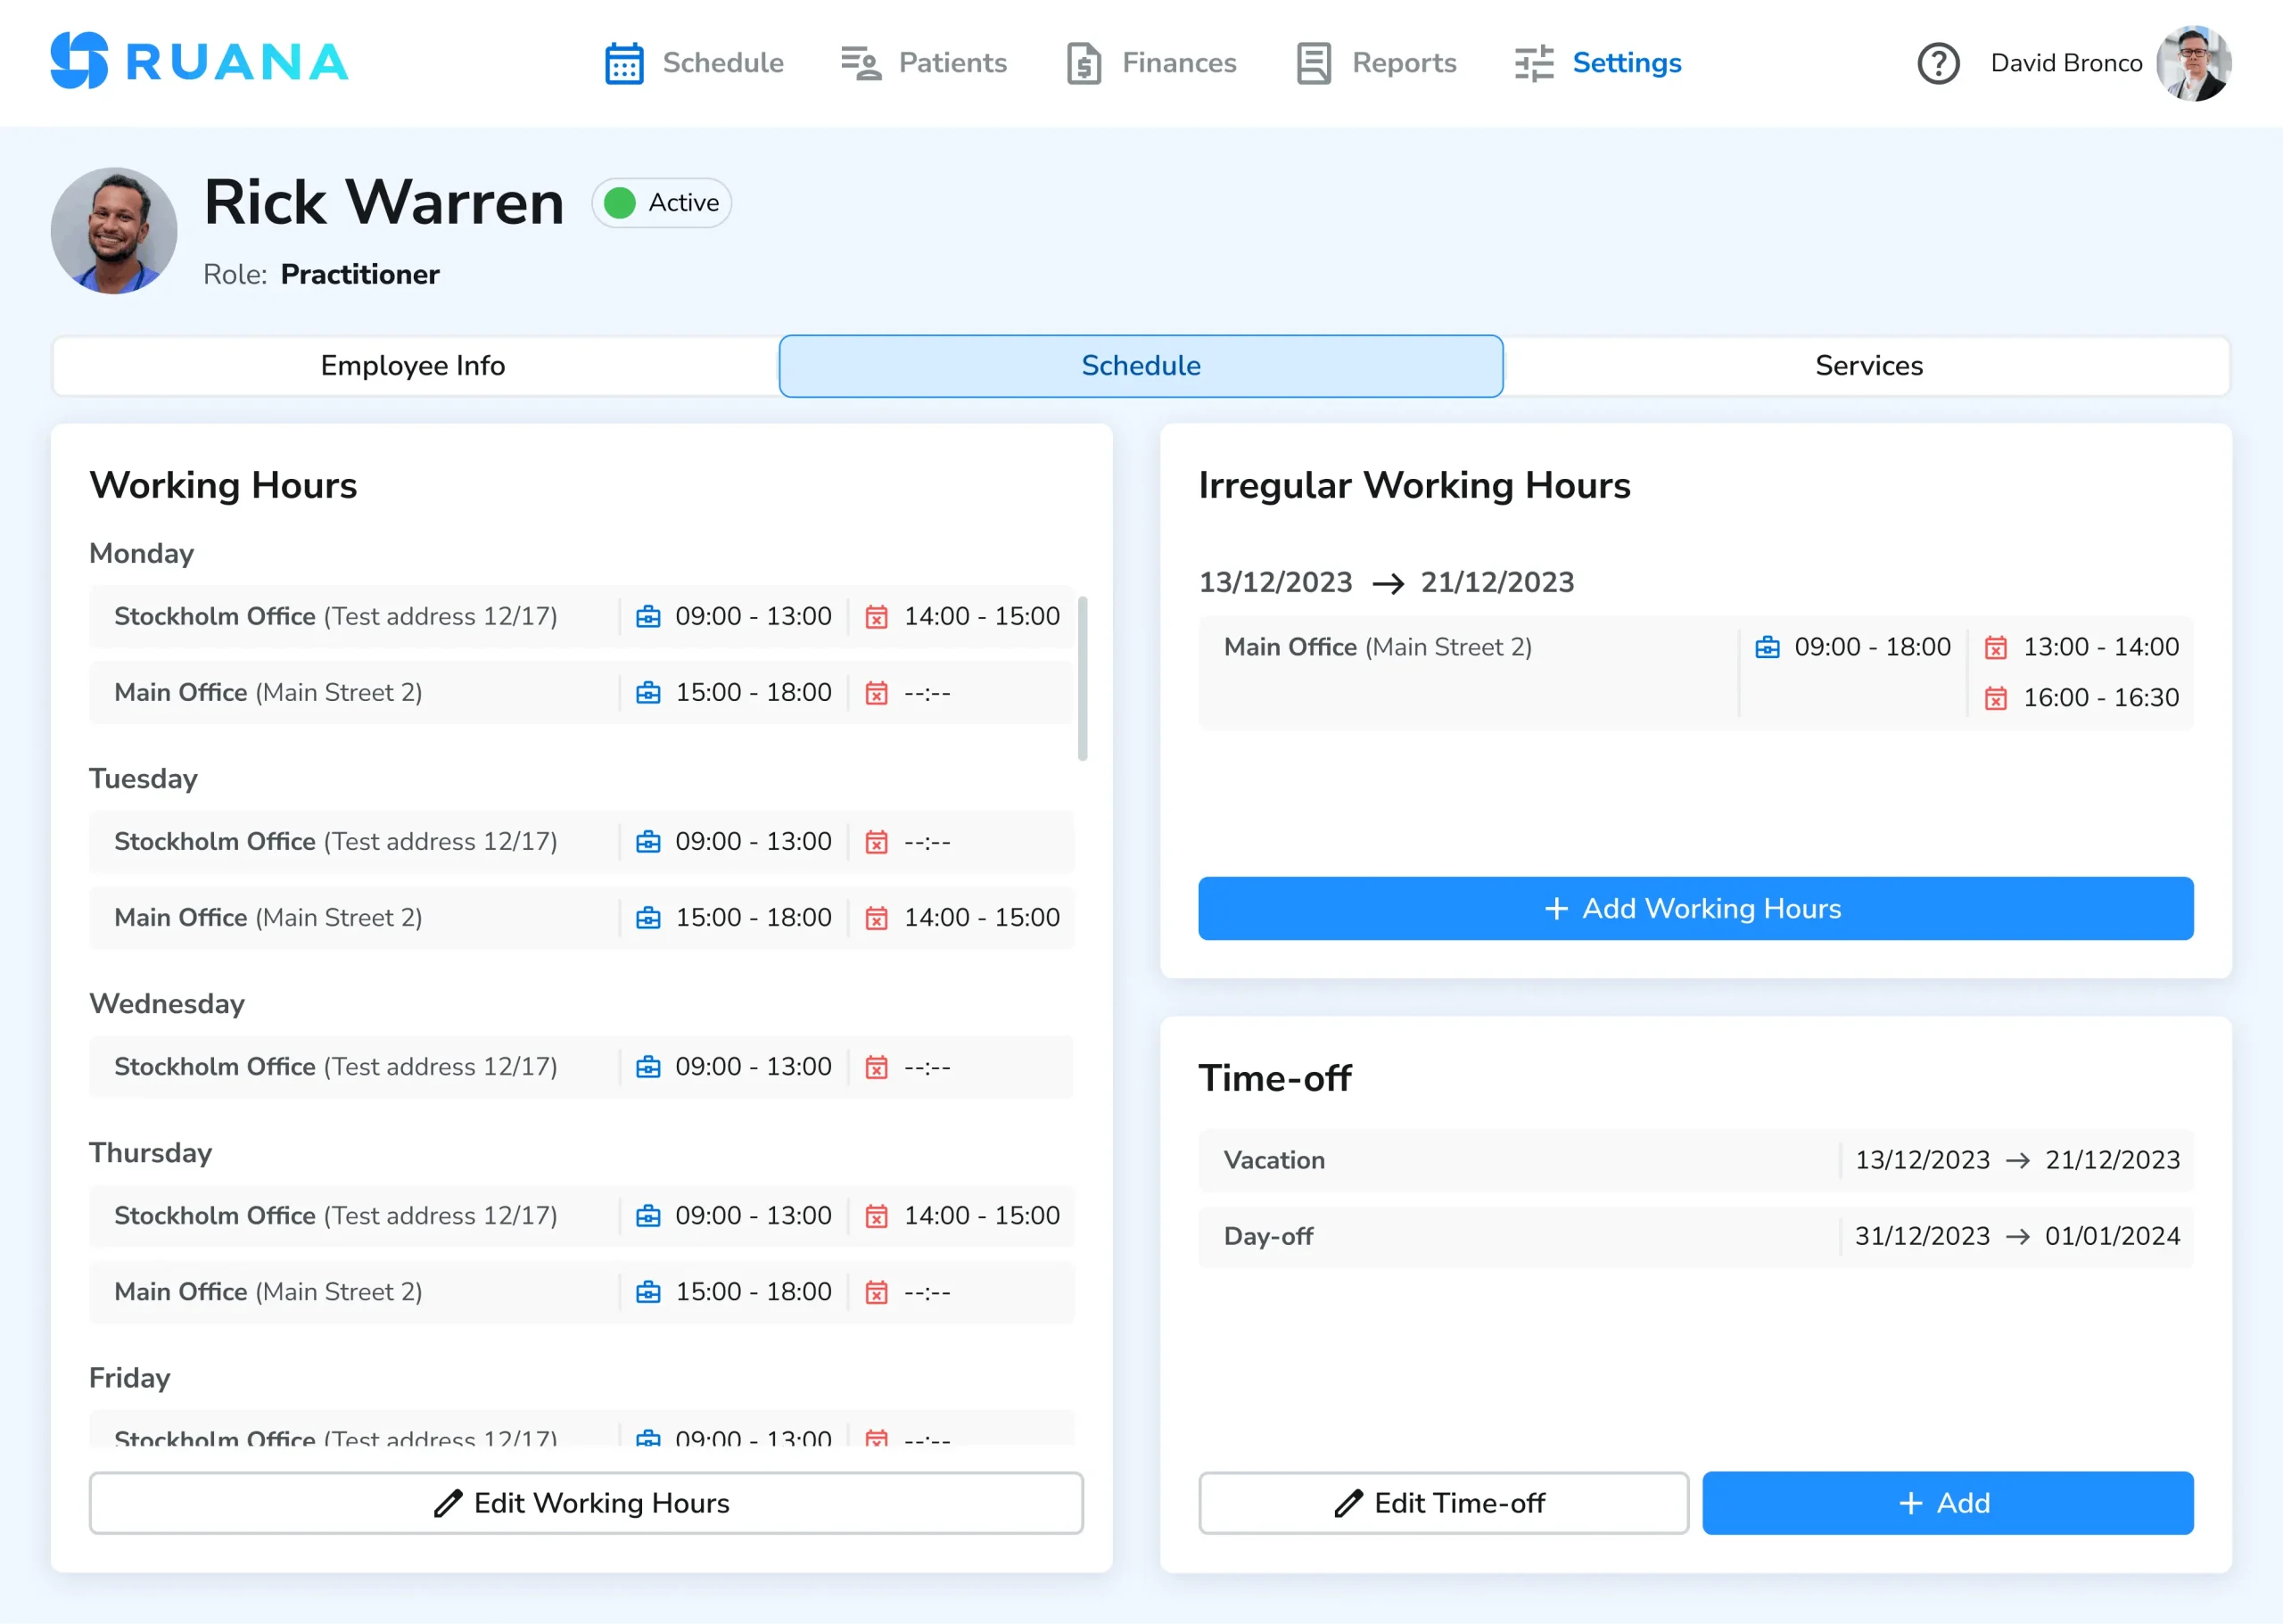The image size is (2283, 1624).
Task: Click the Practitioner role label
Action: point(360,274)
